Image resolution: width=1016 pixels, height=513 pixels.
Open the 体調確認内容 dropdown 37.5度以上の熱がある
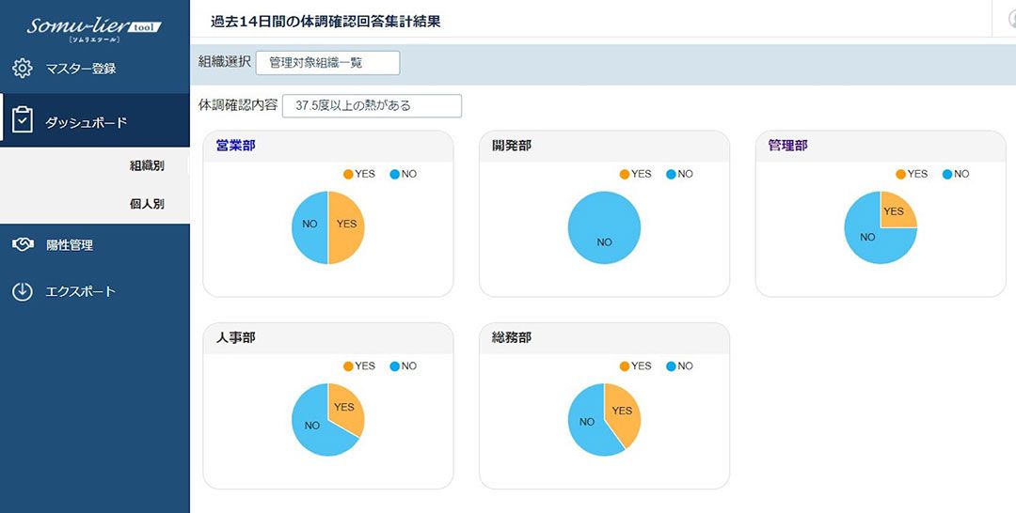pyautogui.click(x=372, y=105)
